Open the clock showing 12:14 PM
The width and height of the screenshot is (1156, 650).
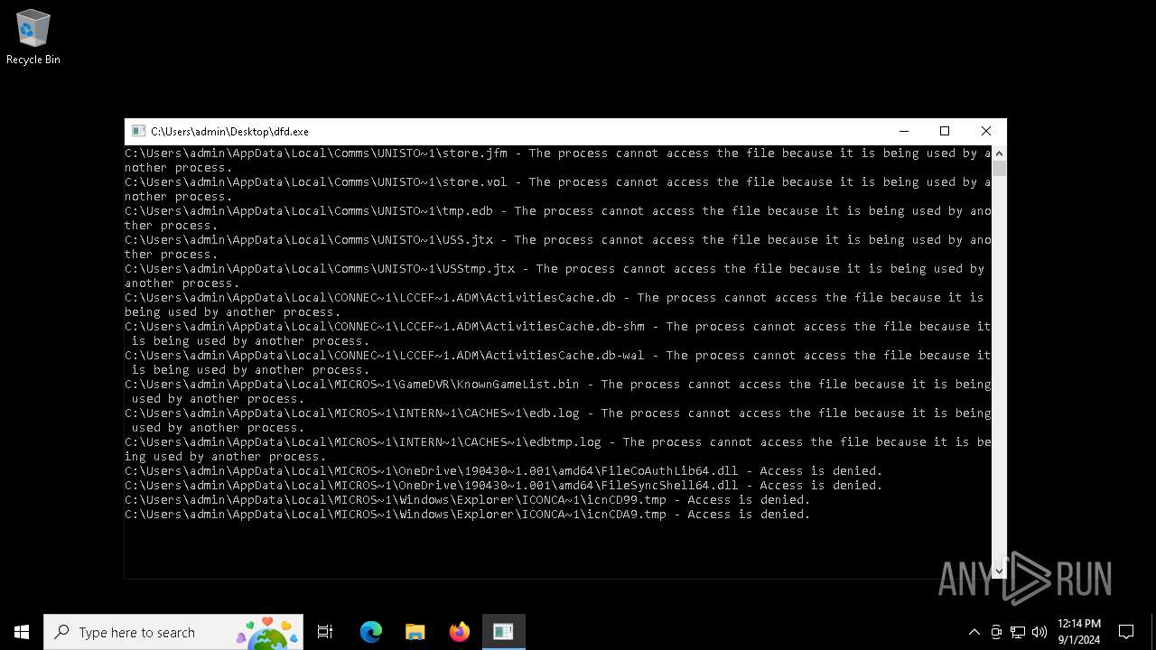[1078, 632]
